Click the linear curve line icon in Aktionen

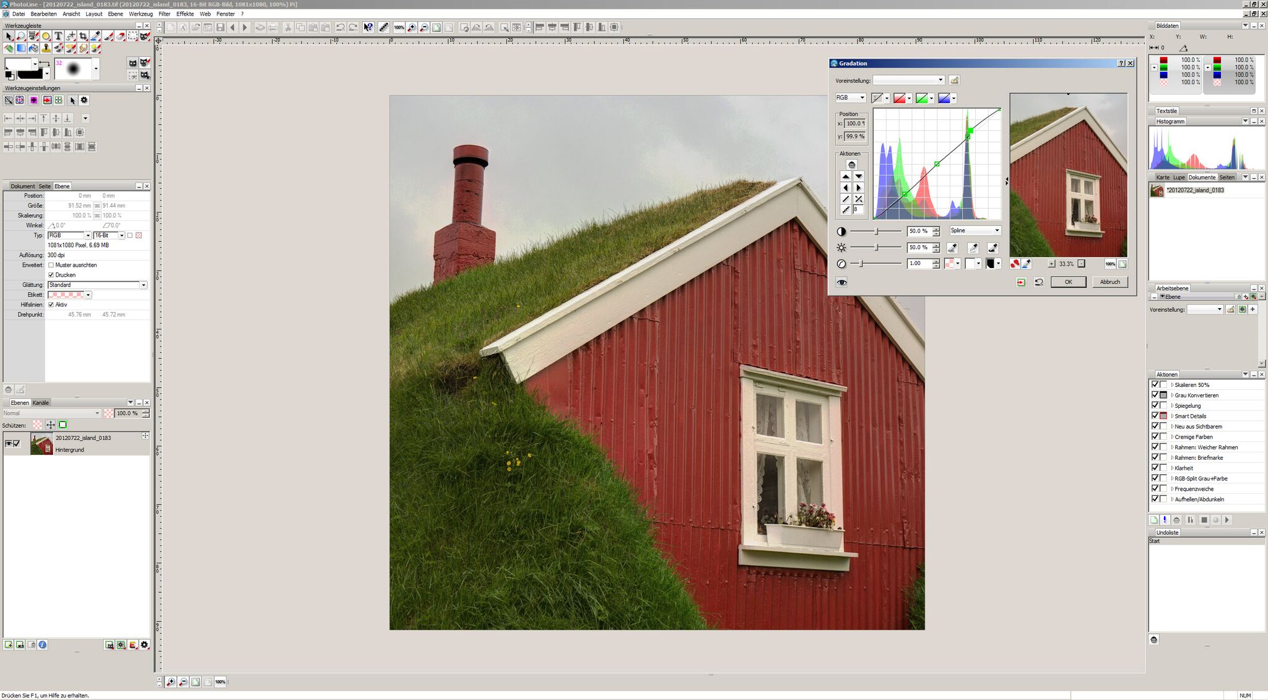coord(846,199)
